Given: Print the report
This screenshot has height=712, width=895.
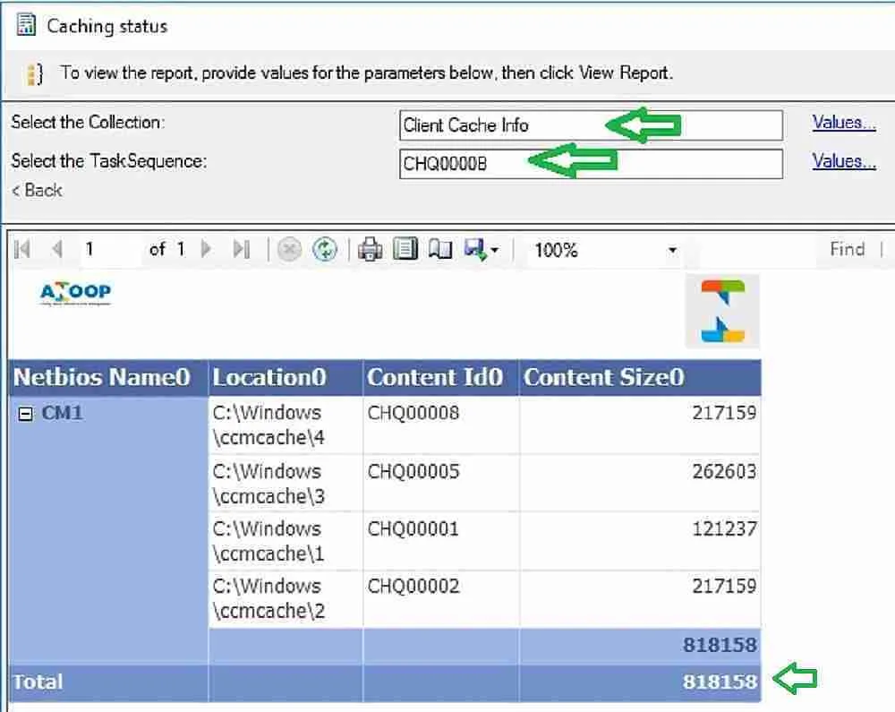Looking at the screenshot, I should pyautogui.click(x=370, y=250).
